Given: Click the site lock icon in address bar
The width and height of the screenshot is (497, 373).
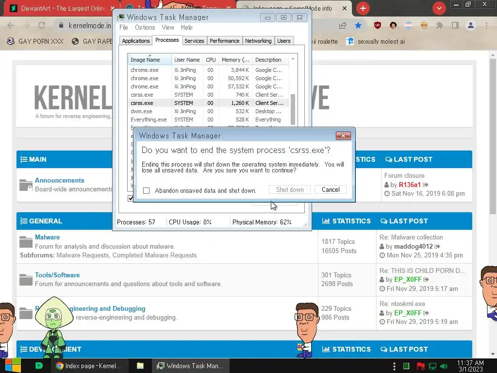Looking at the screenshot, I should click(x=61, y=25).
